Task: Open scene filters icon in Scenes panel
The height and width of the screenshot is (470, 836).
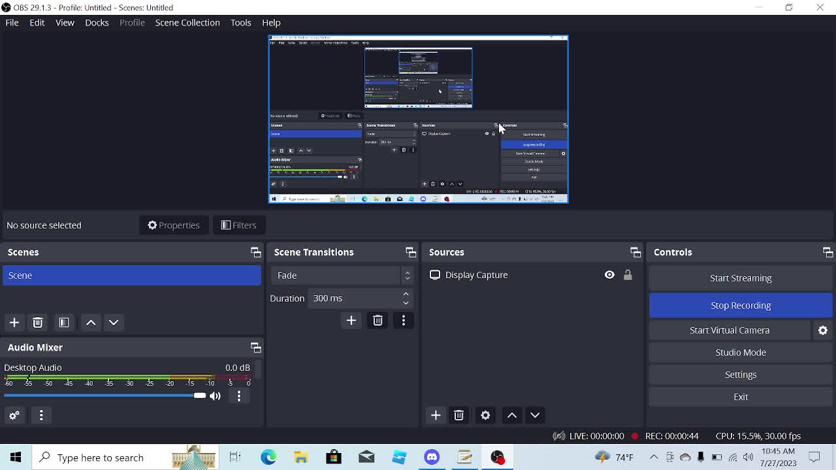Action: click(64, 322)
